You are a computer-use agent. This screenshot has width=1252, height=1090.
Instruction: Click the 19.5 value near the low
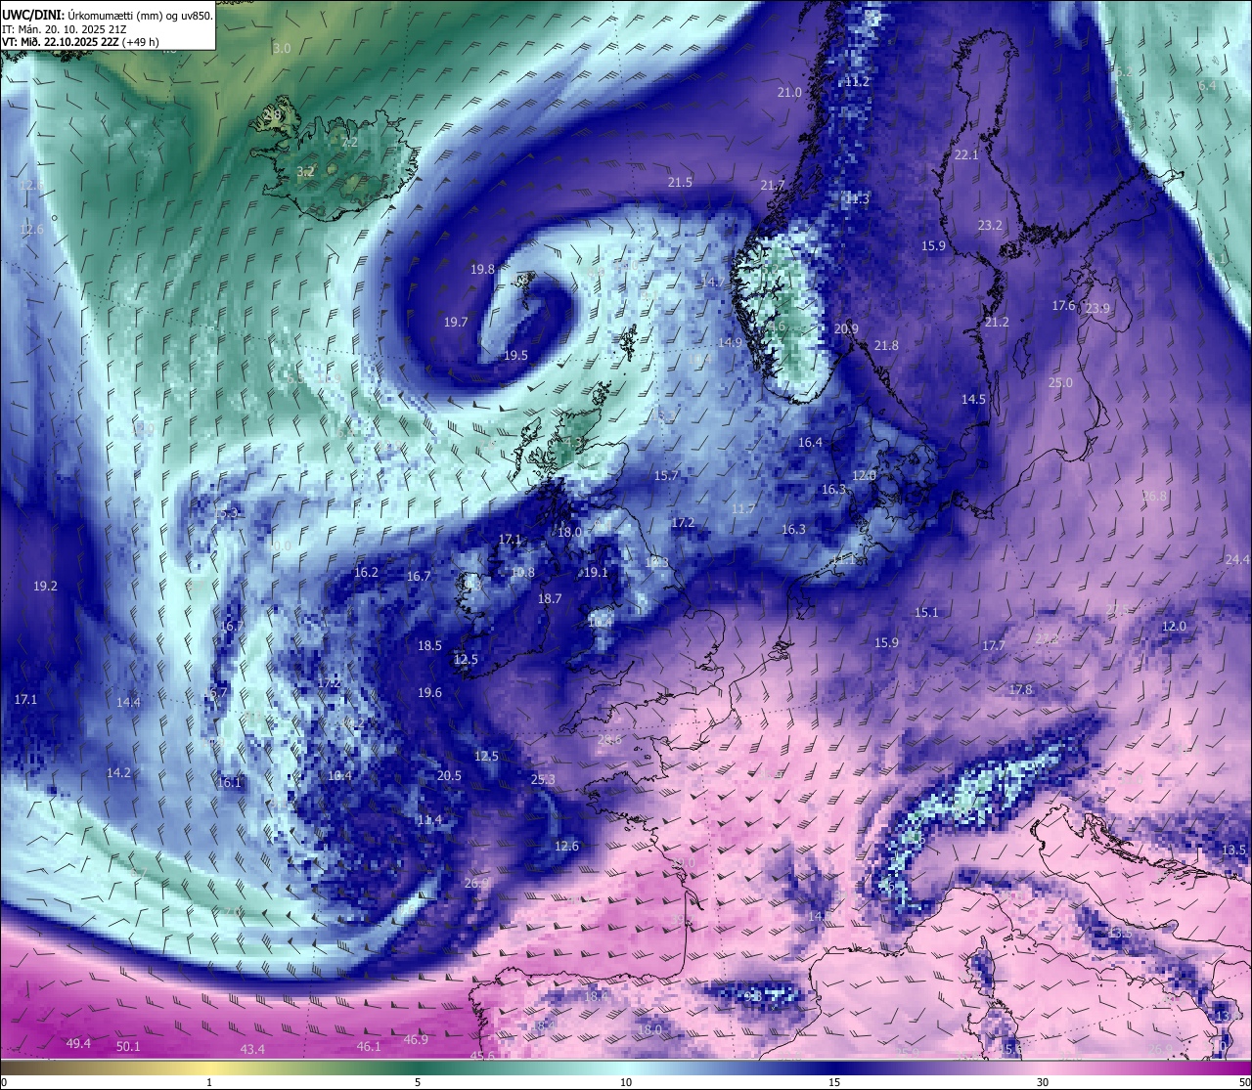[x=515, y=355]
